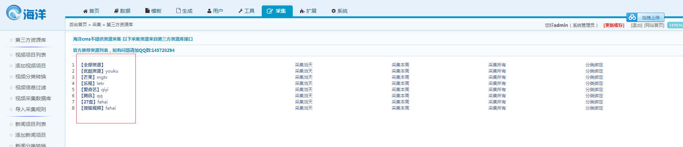Image resolution: width=683 pixels, height=147 pixels.
Task: Click 采集所有 for 搜狐视频 row
Action: point(497,108)
